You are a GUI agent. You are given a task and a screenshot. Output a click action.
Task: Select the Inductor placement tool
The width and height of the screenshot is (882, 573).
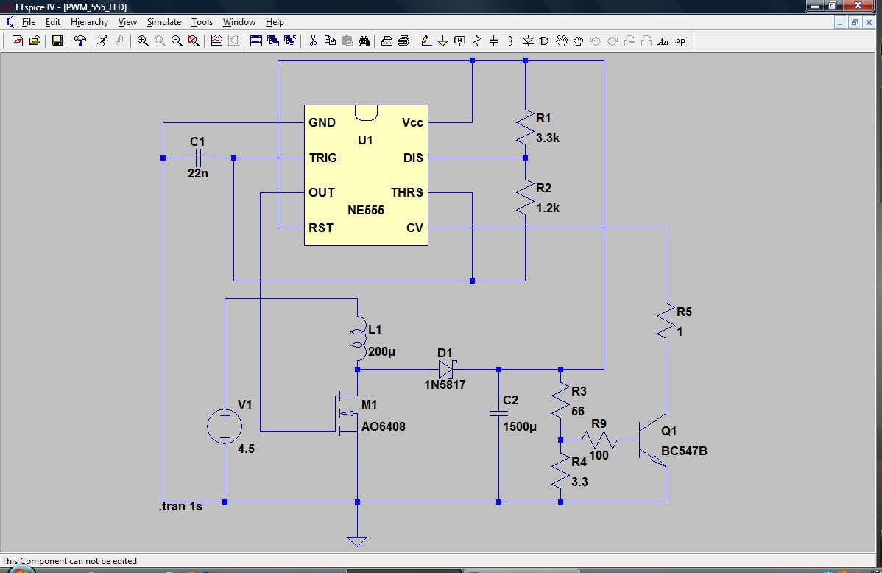(x=511, y=41)
